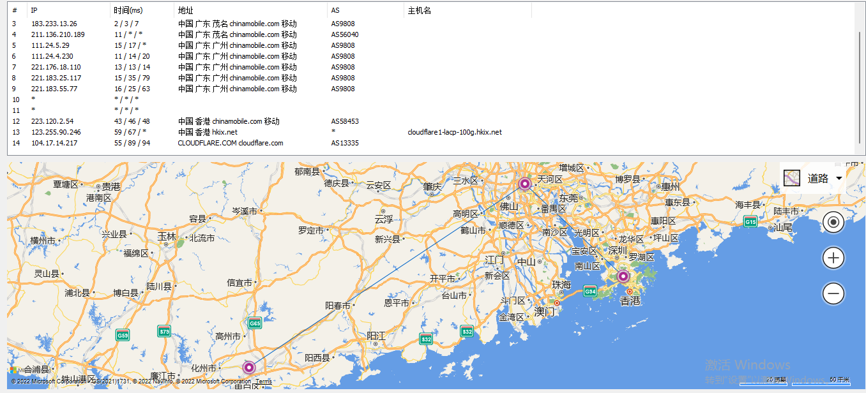Select the row with IP 221.183.55.77
The height and width of the screenshot is (393, 866).
coord(431,89)
